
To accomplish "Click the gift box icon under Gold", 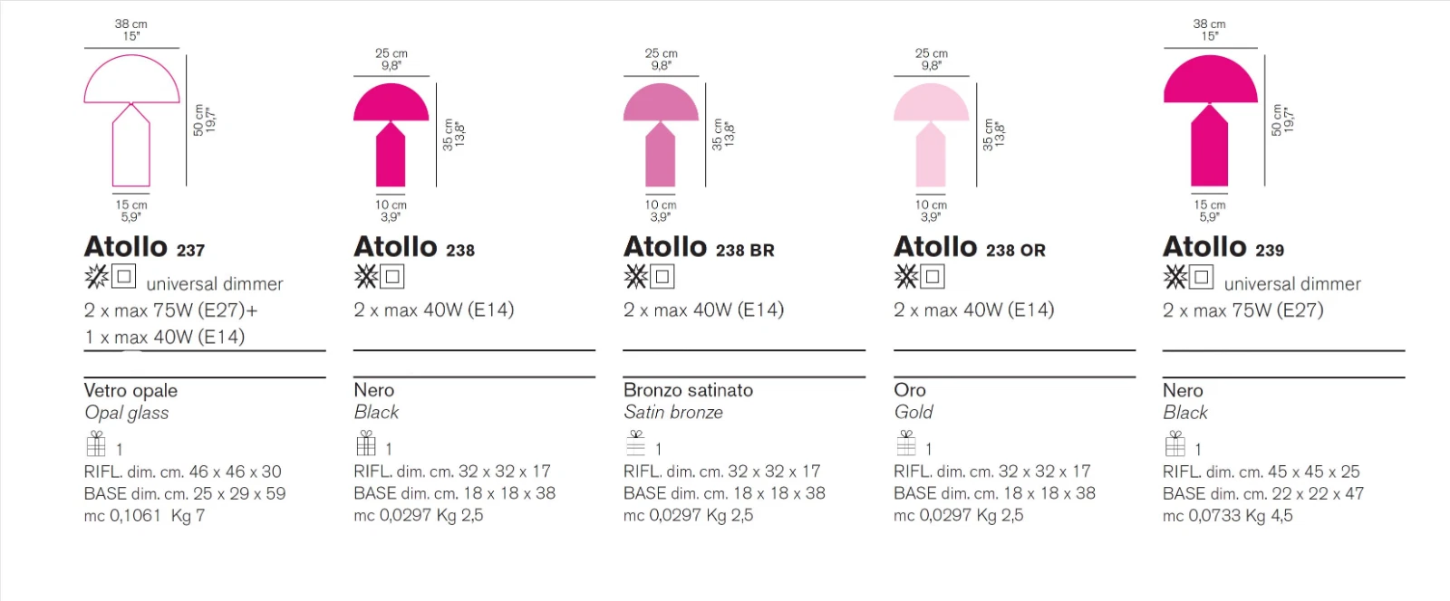I will (x=906, y=443).
